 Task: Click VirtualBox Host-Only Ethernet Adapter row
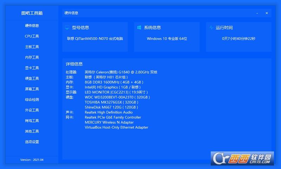[117, 128]
